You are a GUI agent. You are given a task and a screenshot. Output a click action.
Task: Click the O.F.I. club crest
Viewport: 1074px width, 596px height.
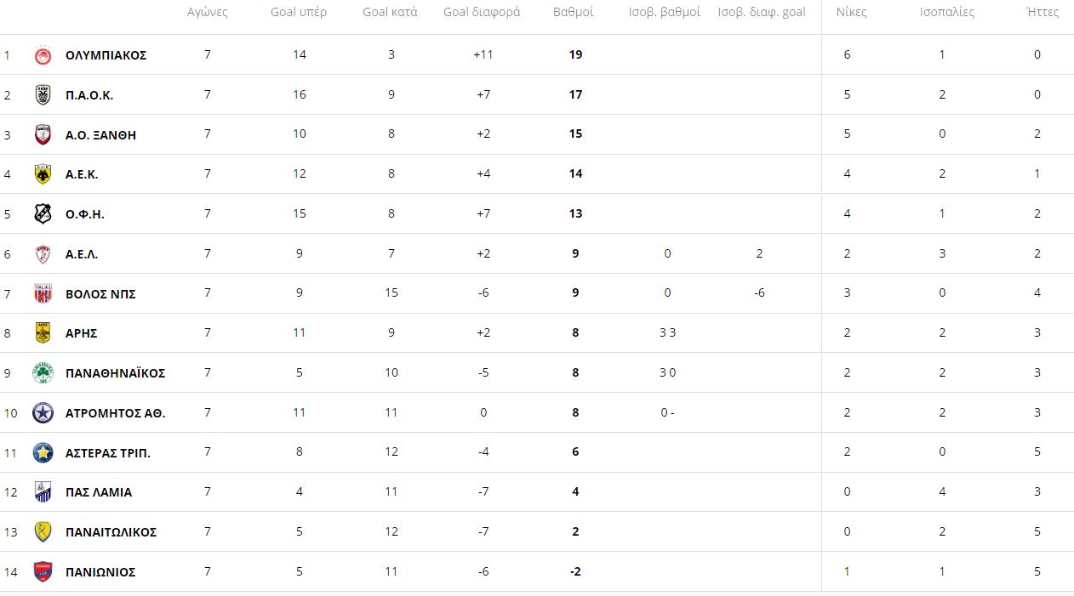click(x=43, y=214)
